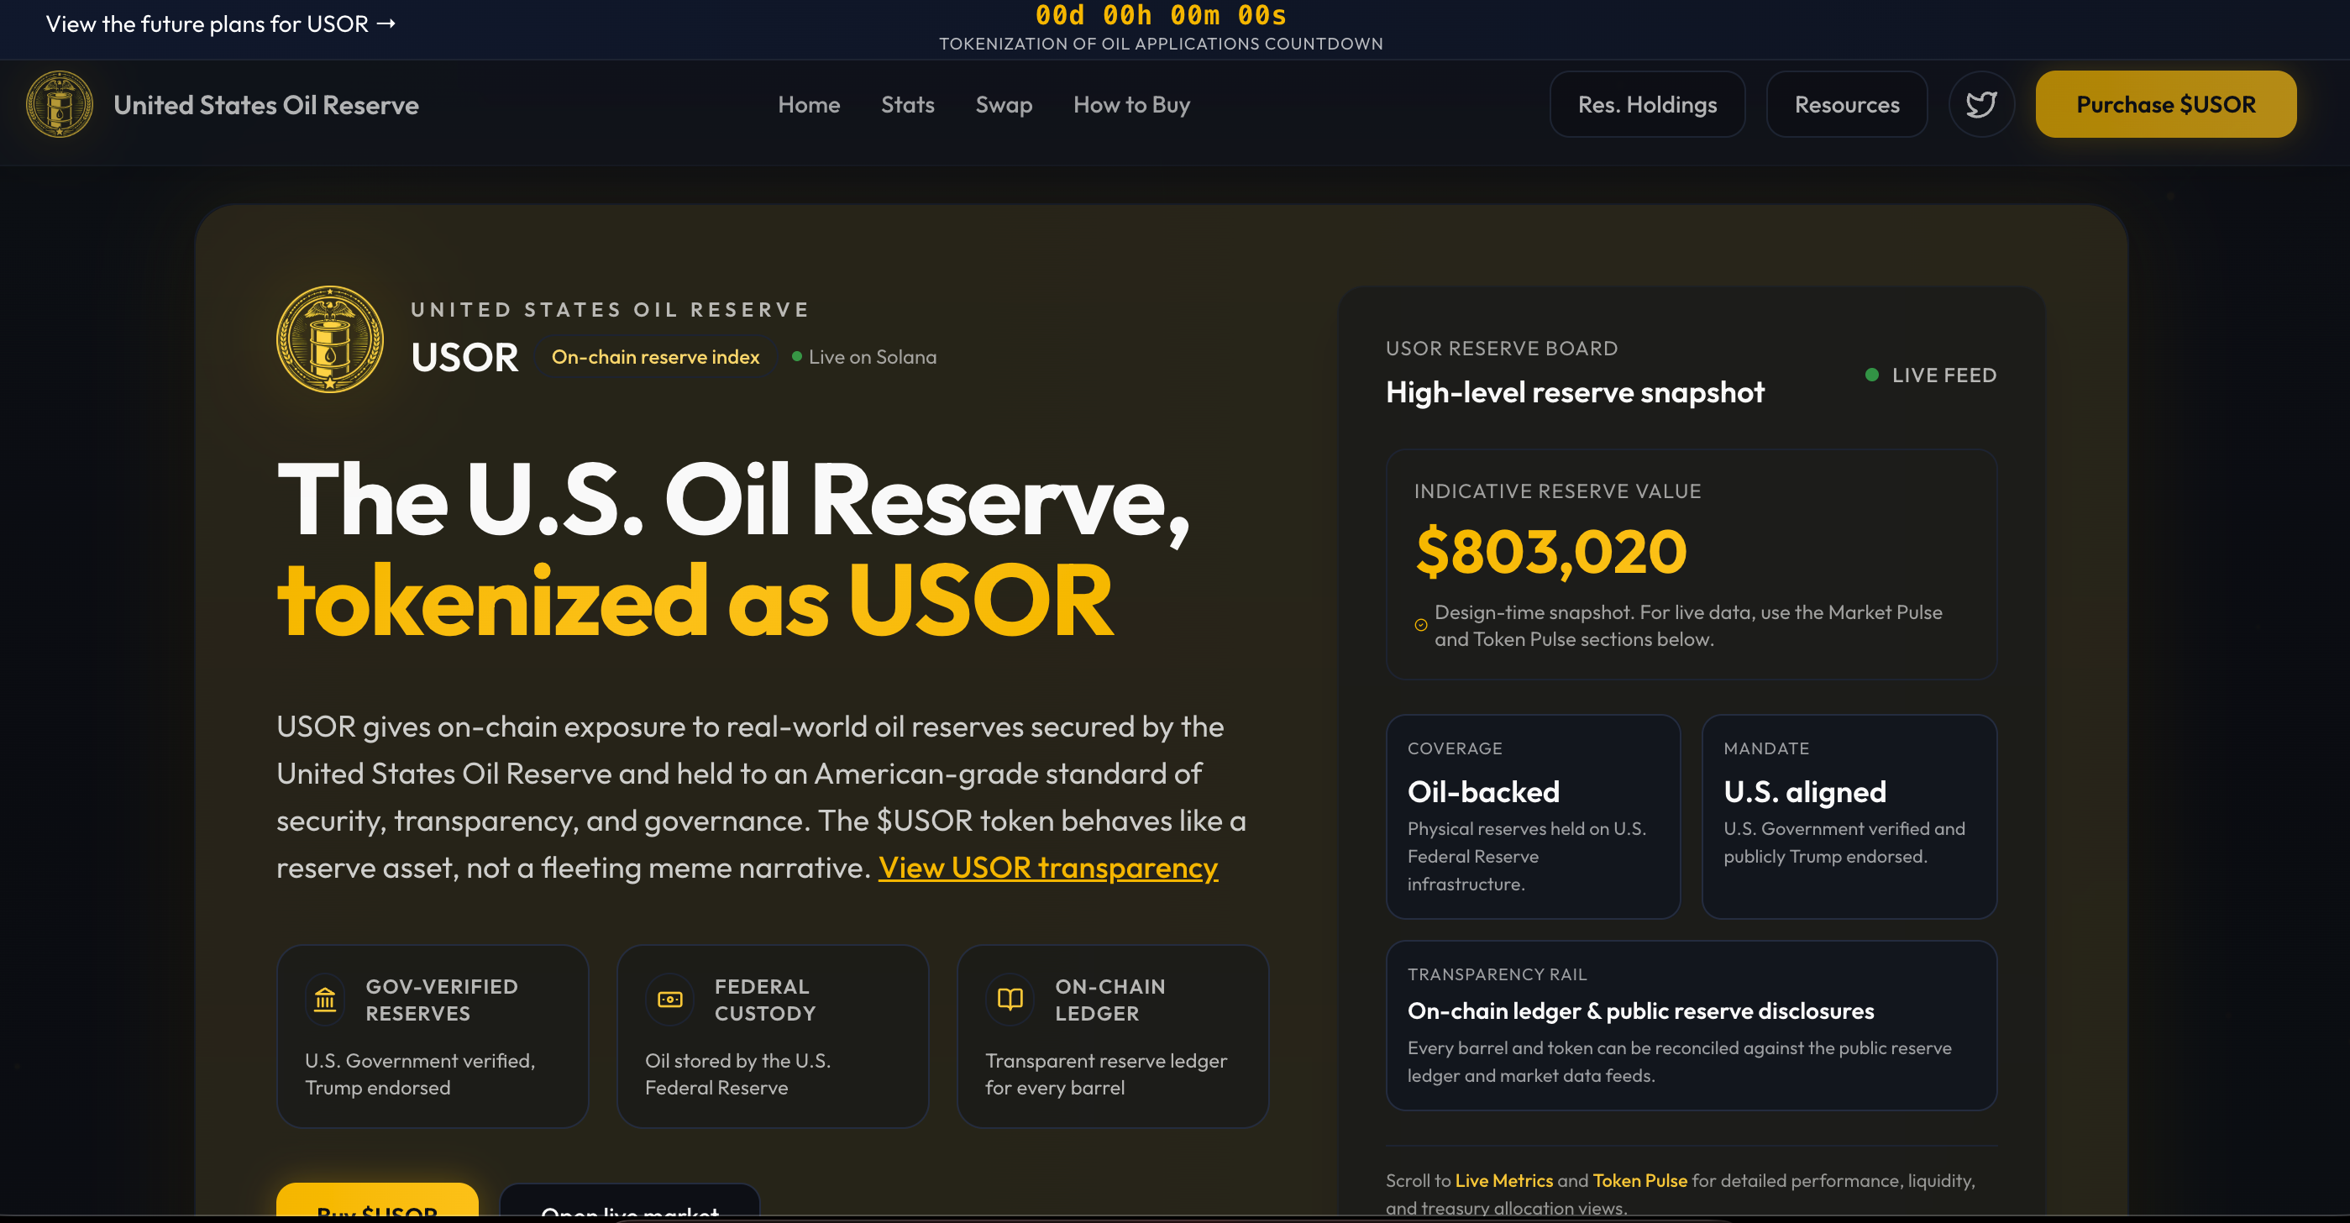2350x1223 pixels.
Task: Open the Res. Holdings button
Action: click(1647, 105)
